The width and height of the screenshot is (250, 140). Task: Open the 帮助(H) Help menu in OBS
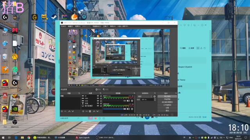pos(113,26)
